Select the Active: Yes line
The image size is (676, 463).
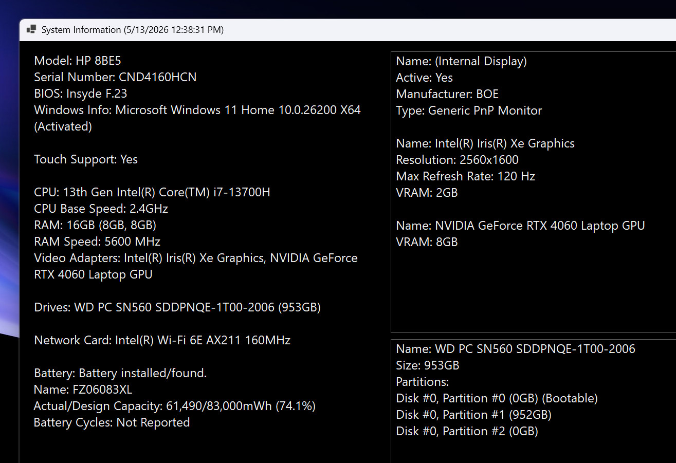coord(425,78)
